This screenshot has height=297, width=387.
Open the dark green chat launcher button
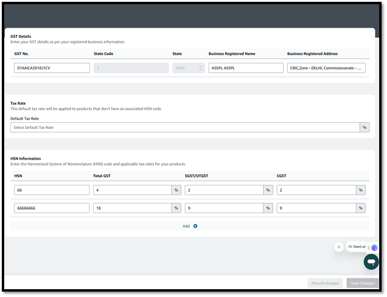[x=371, y=262]
